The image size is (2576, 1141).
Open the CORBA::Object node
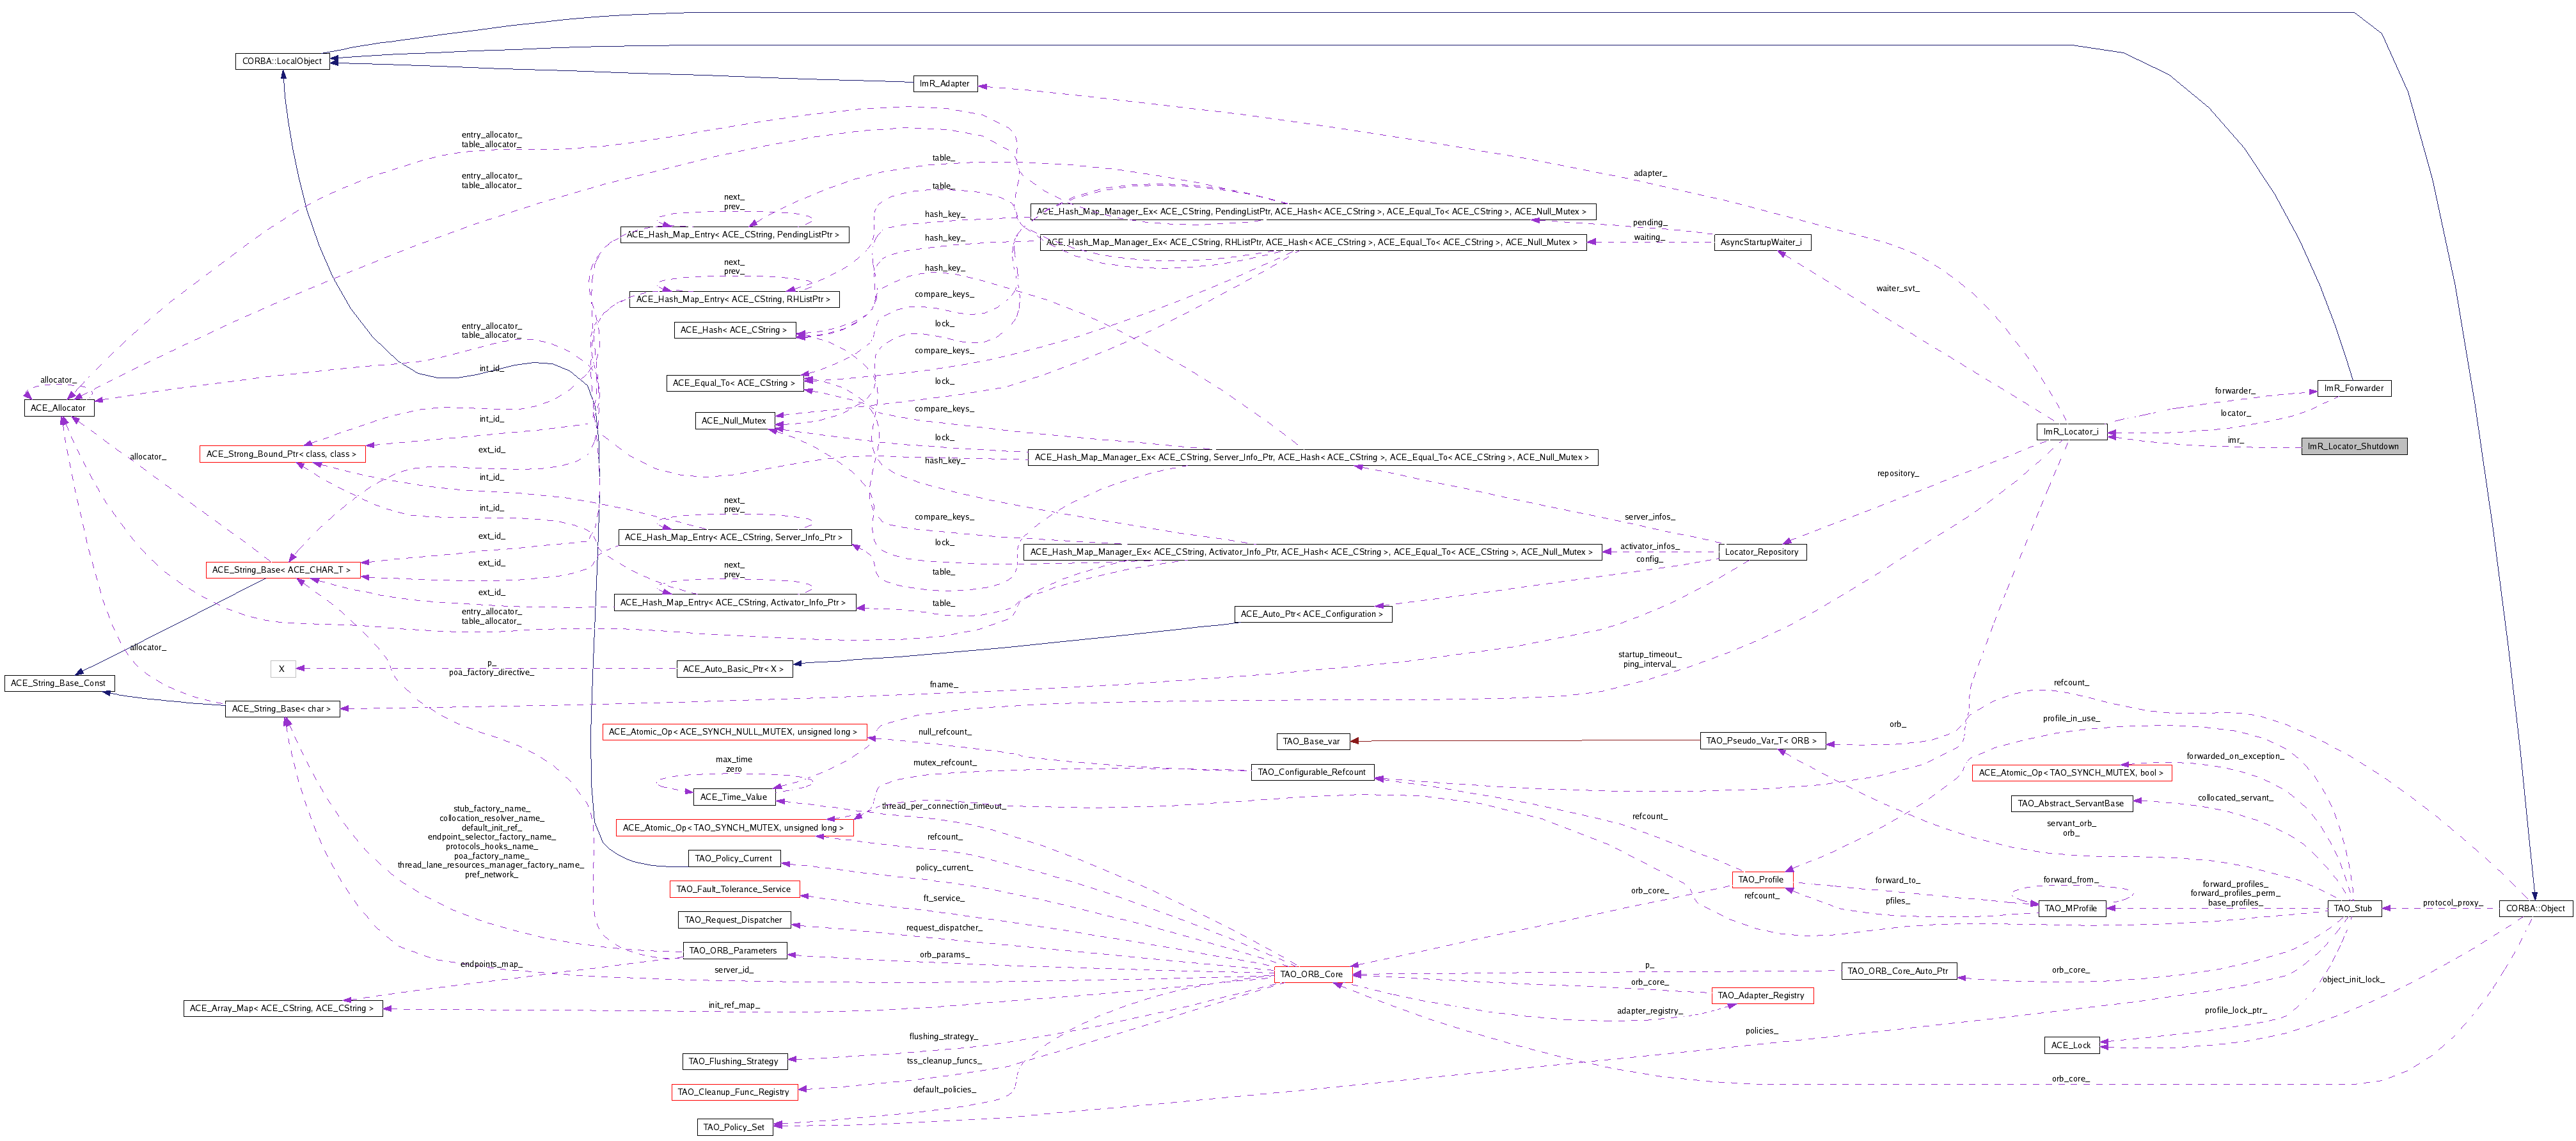[x=2535, y=908]
